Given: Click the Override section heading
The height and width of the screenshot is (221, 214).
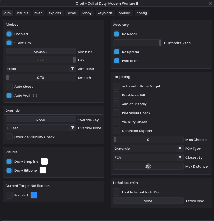Looking at the screenshot, I should [x=13, y=110].
